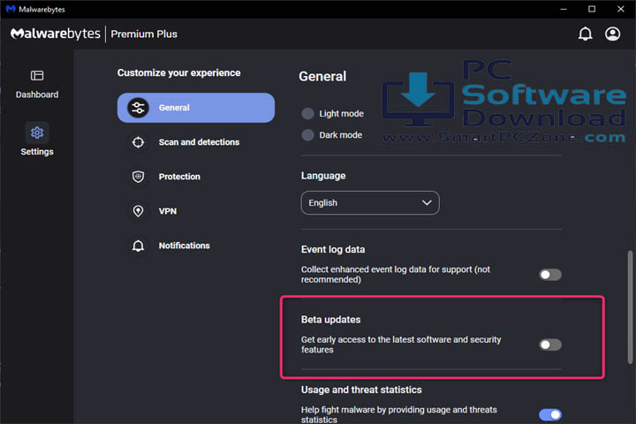Close the Malwarebytes window
Image resolution: width=636 pixels, height=424 pixels.
click(x=621, y=9)
